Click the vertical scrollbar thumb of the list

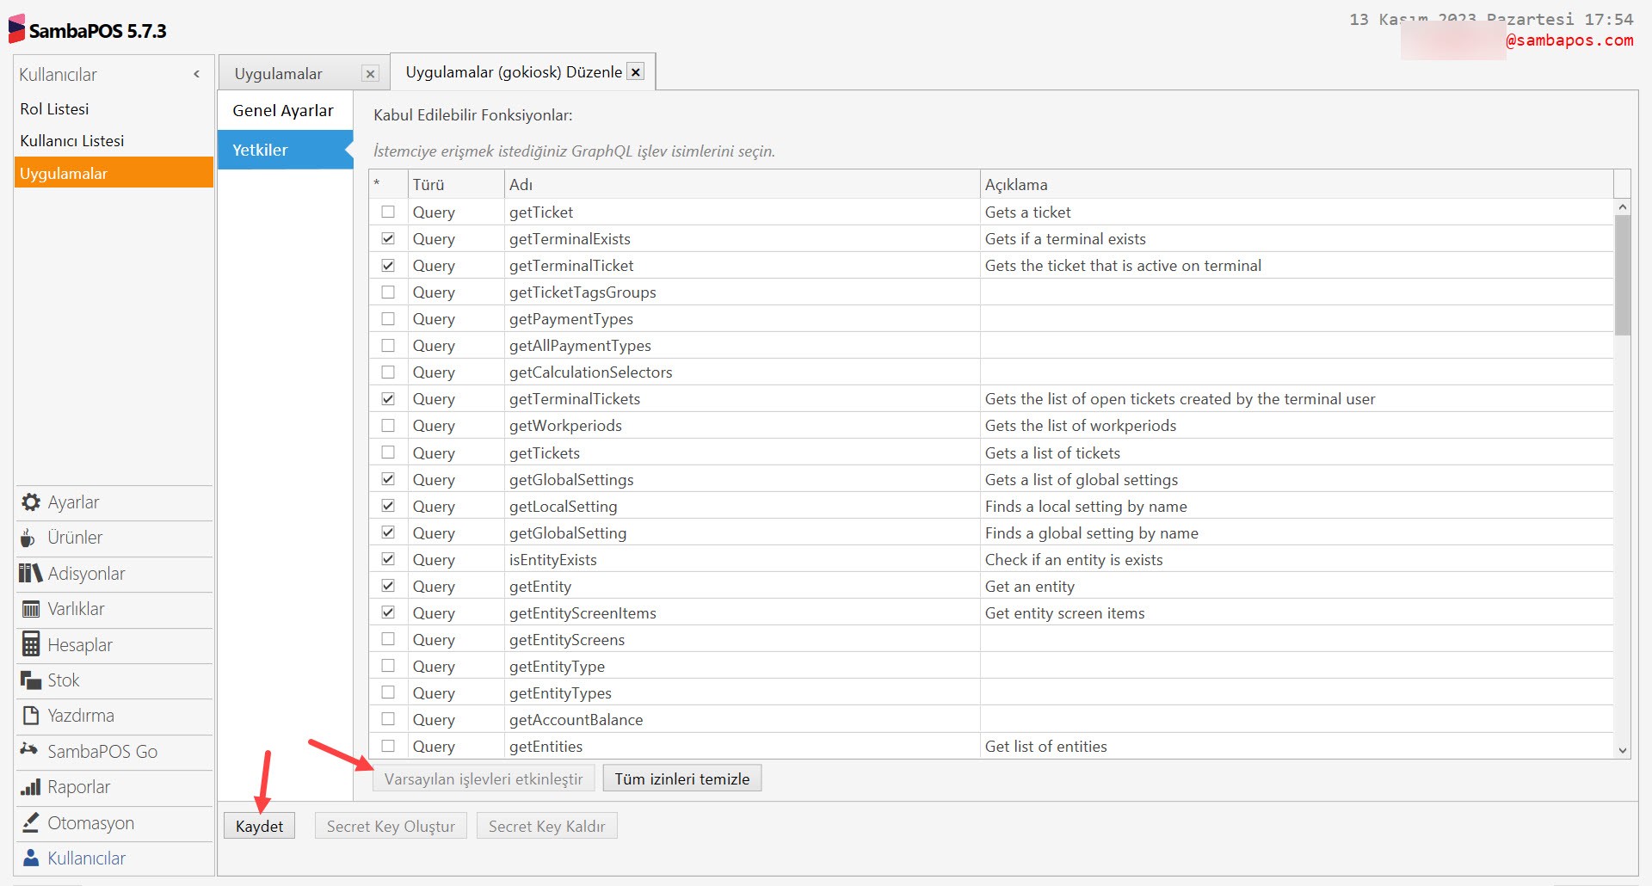[1622, 275]
